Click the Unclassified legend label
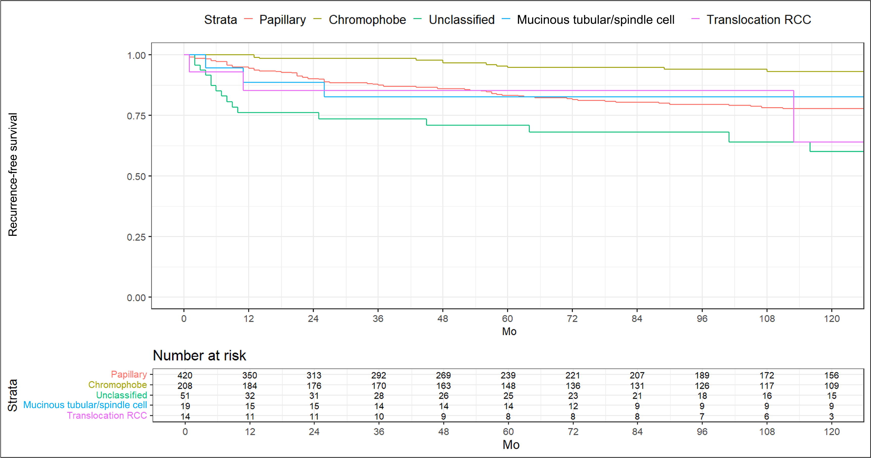871x458 pixels. click(x=461, y=20)
